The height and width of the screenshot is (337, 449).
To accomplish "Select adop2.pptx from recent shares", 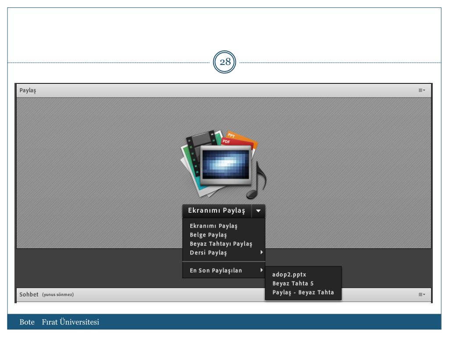I will [x=303, y=274].
